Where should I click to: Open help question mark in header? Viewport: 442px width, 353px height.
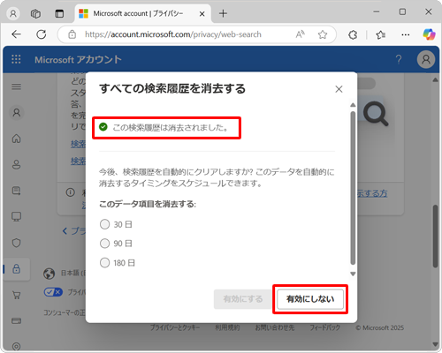point(399,60)
